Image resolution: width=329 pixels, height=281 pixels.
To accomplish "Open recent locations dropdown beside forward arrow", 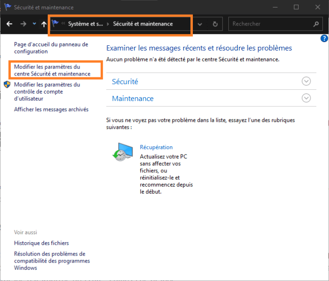I will (34, 24).
